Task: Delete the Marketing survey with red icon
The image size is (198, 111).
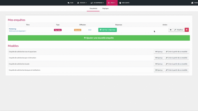Action: 187,30
